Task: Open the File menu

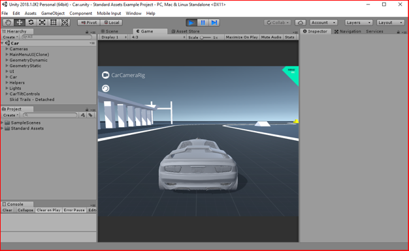Action: click(x=5, y=13)
